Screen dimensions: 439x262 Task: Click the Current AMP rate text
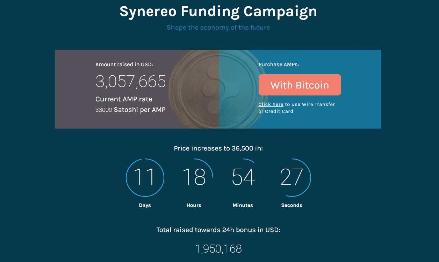click(124, 99)
